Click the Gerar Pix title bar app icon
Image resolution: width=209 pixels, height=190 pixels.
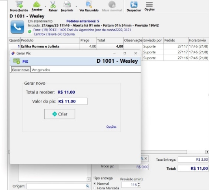pos(13,53)
